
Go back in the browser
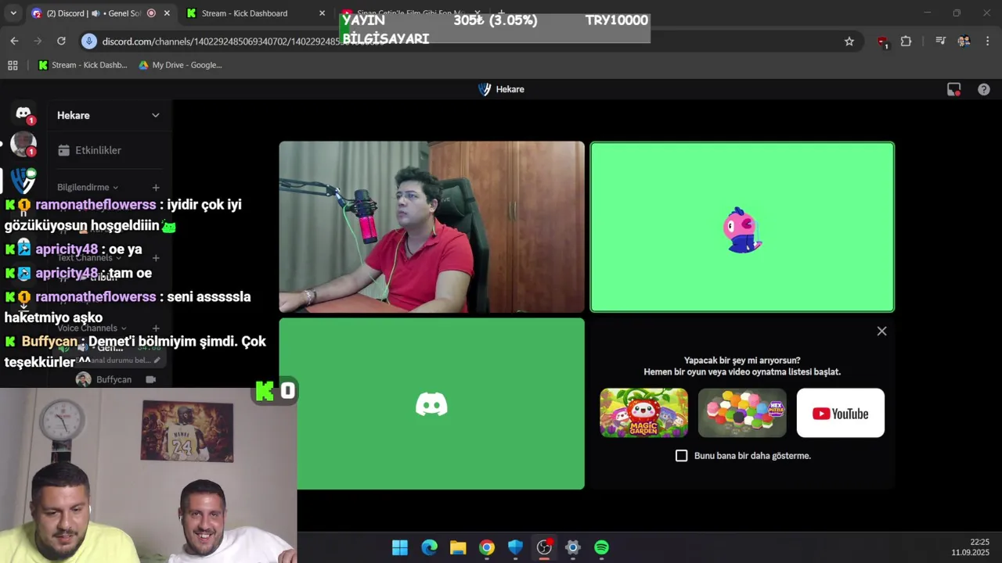(x=14, y=41)
